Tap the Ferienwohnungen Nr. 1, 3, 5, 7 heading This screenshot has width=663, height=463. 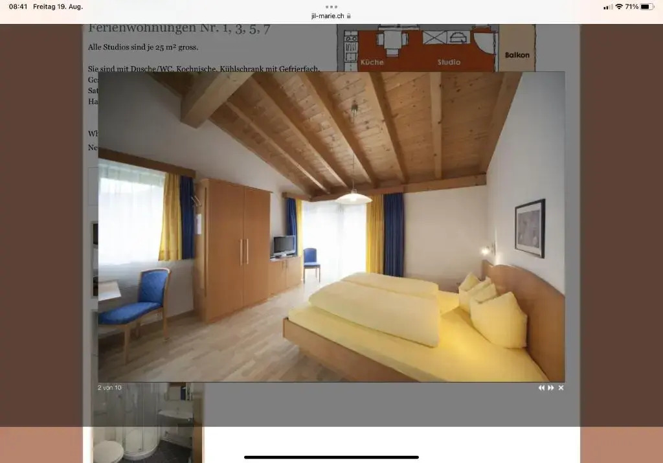pyautogui.click(x=179, y=28)
